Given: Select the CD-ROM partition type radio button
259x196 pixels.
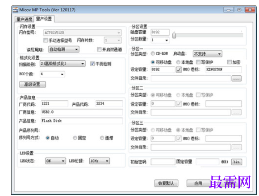Looking at the screenshot, I should 153,53.
